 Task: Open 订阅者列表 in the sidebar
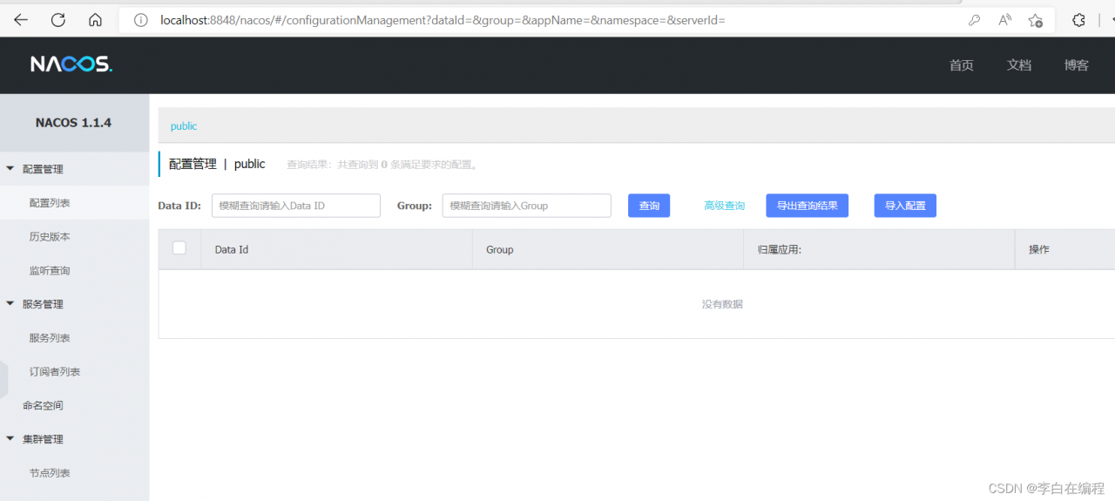55,372
